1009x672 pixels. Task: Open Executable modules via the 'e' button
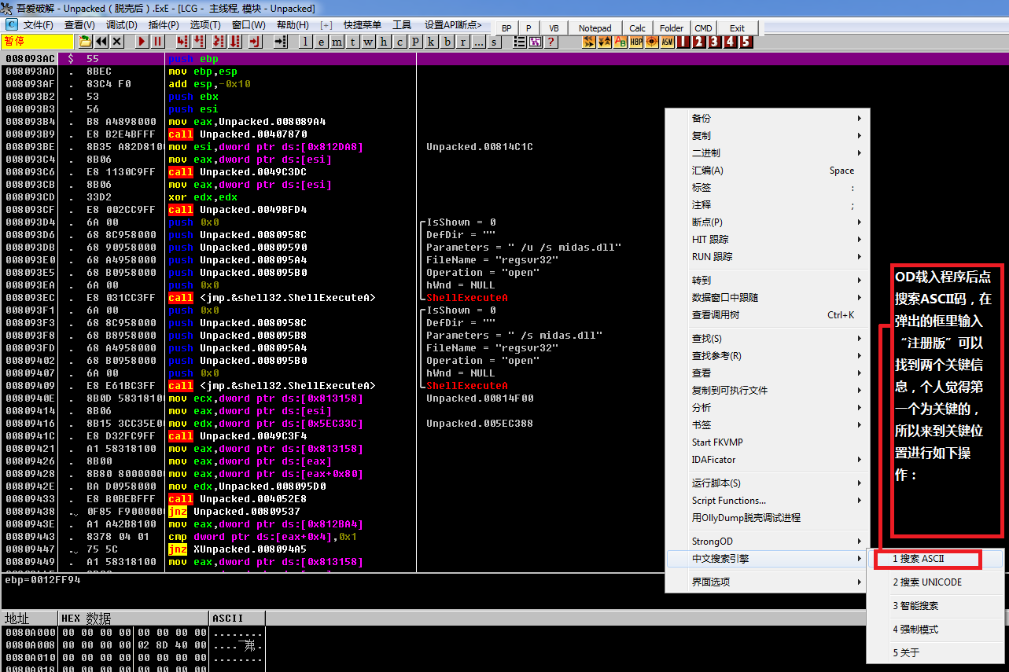[322, 42]
